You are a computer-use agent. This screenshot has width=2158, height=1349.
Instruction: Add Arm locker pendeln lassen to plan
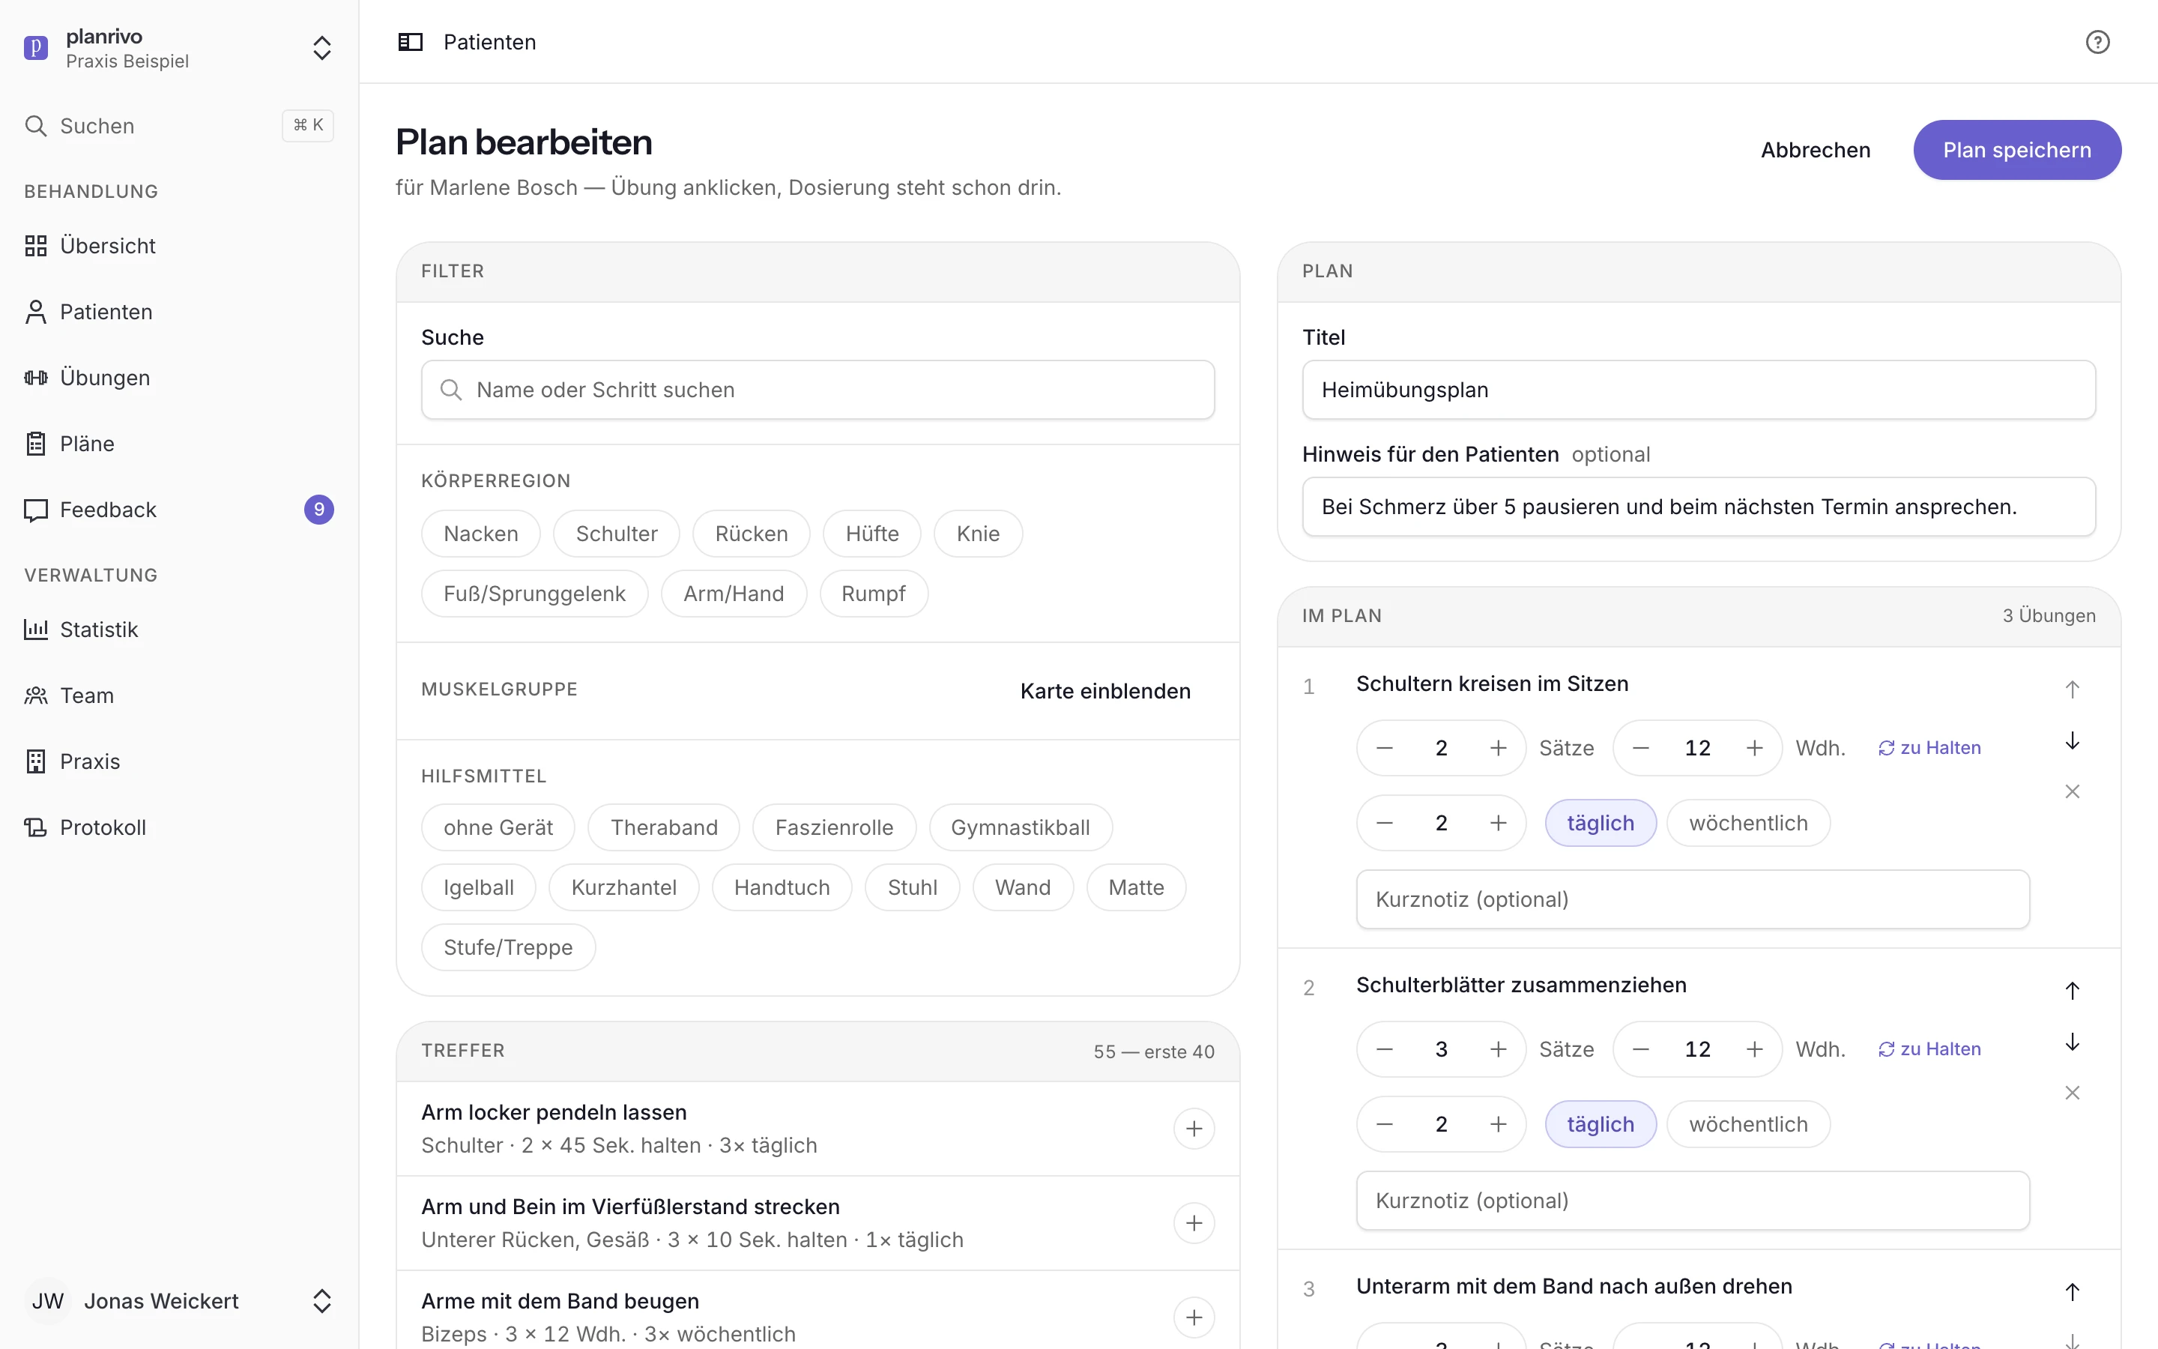click(x=1194, y=1129)
